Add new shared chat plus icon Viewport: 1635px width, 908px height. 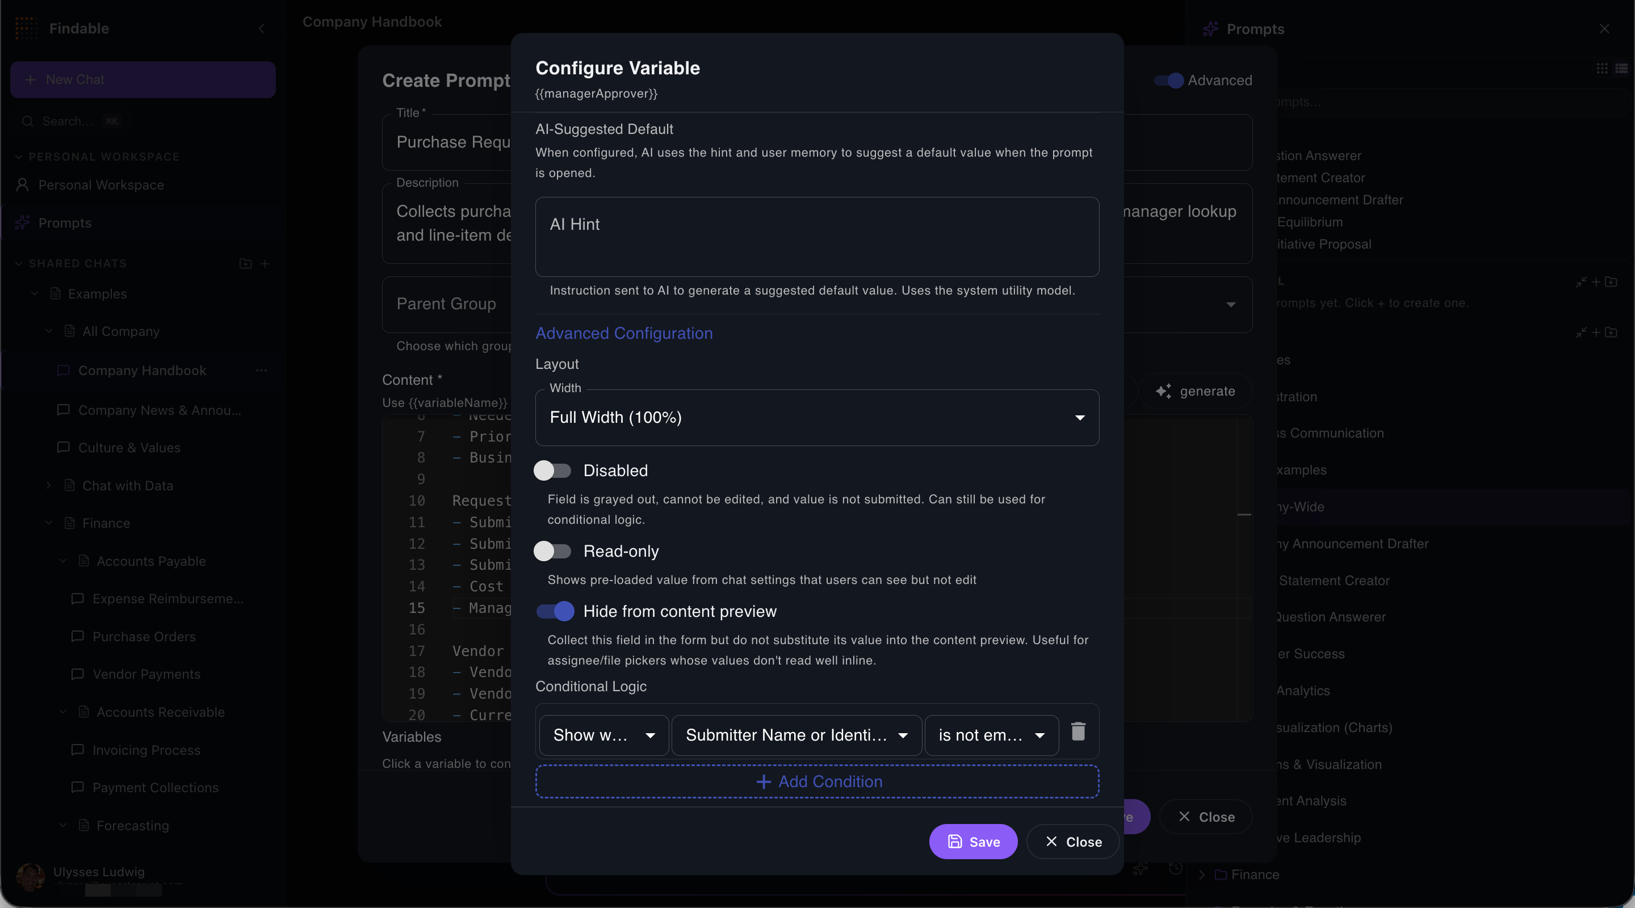point(265,263)
